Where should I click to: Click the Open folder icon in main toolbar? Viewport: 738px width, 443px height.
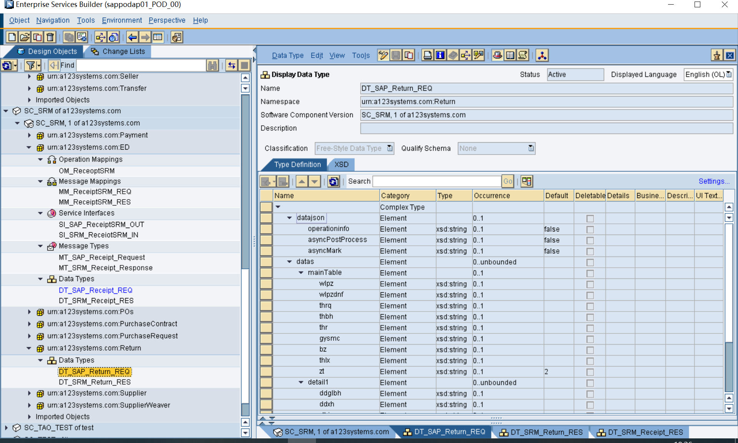point(25,37)
